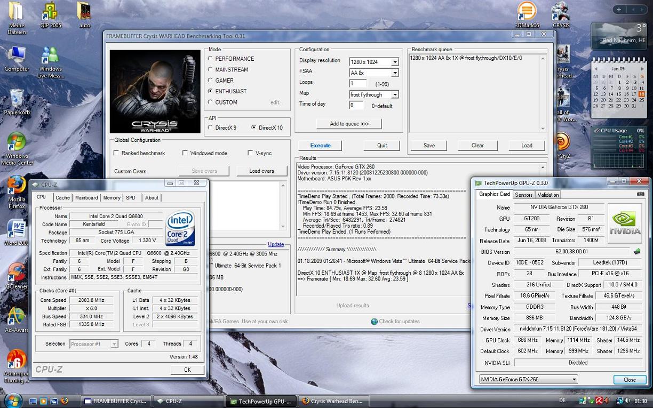Open Windows Live Messenger desktop shortcut
Viewport: 653px width, 408px height.
(x=50, y=62)
